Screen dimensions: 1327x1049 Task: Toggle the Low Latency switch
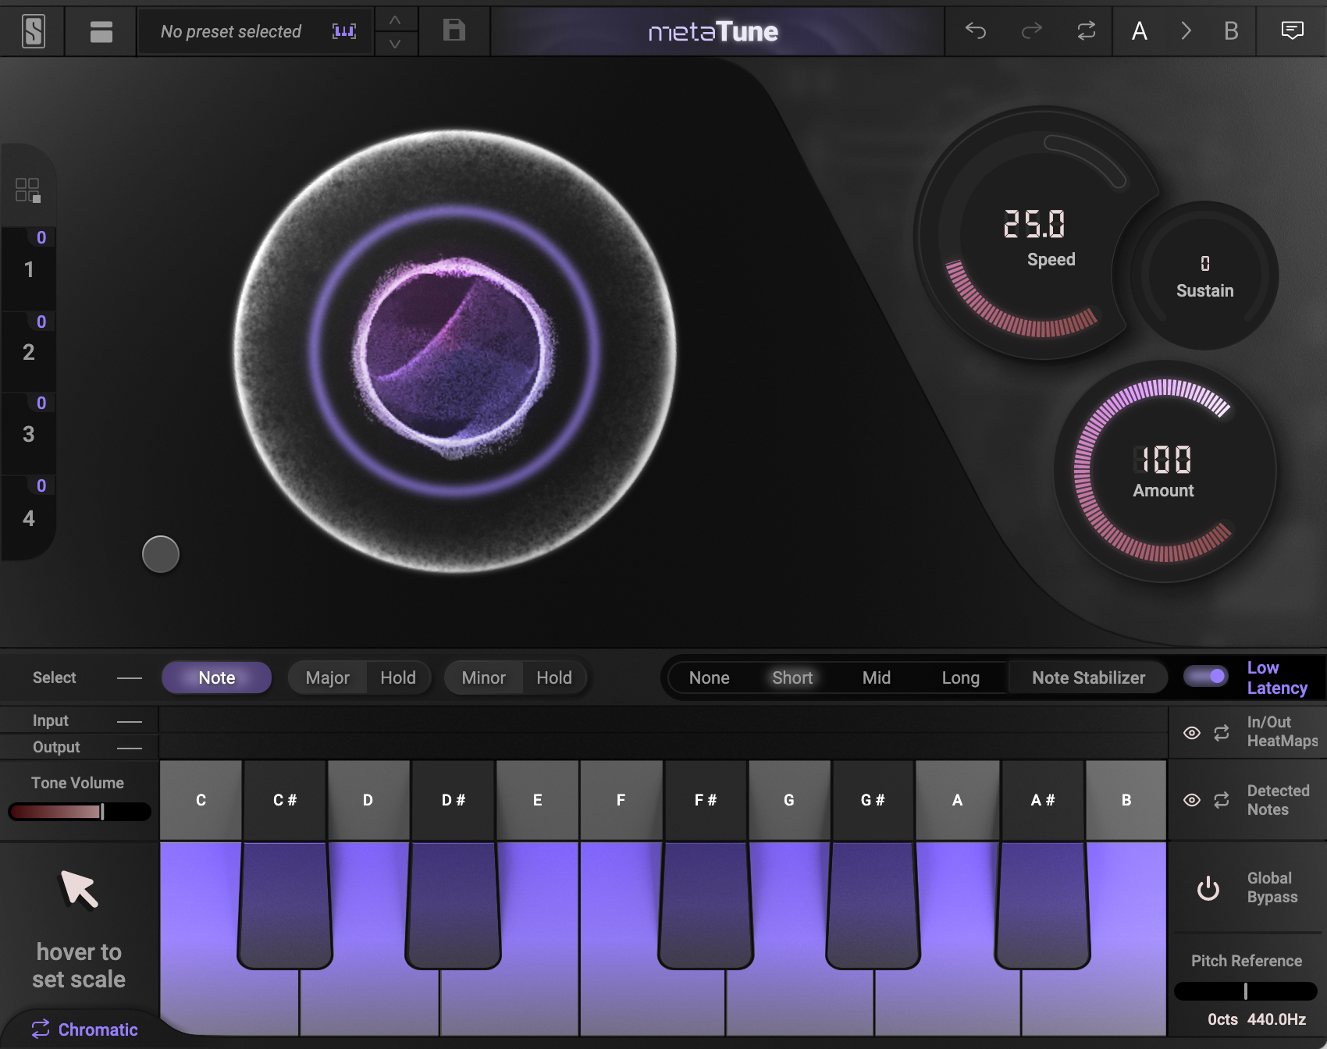(1206, 676)
